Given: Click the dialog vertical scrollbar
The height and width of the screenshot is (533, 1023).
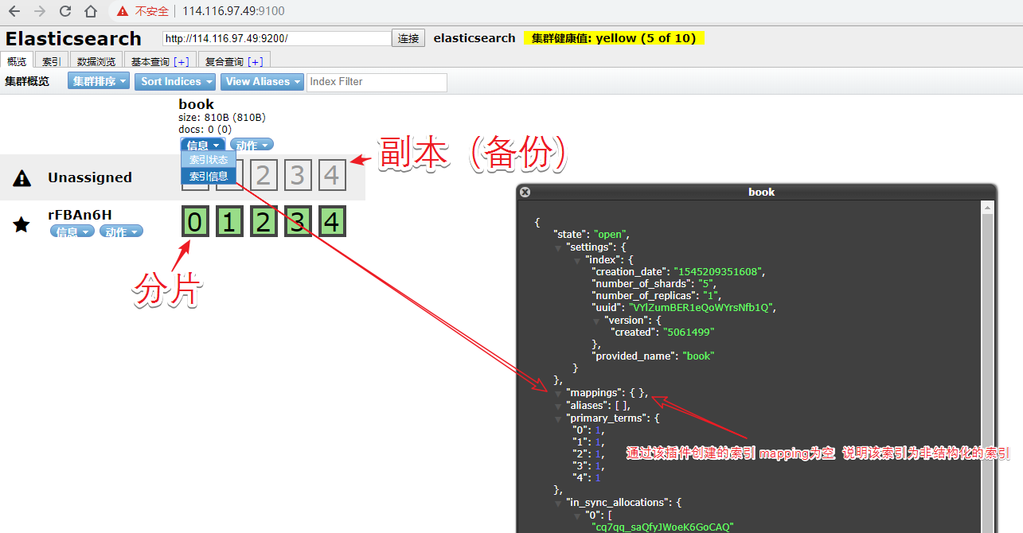Looking at the screenshot, I should [x=988, y=367].
